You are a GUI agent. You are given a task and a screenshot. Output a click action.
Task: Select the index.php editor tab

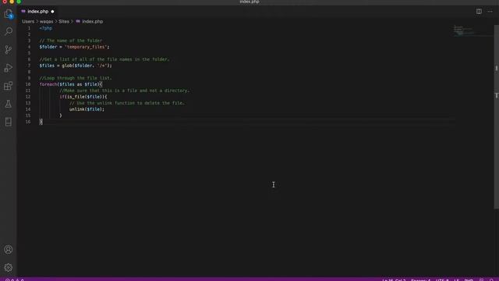pyautogui.click(x=37, y=12)
